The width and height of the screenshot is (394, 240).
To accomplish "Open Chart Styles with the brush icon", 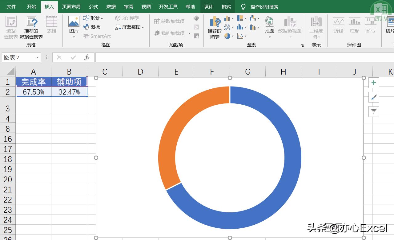I will pyautogui.click(x=373, y=97).
